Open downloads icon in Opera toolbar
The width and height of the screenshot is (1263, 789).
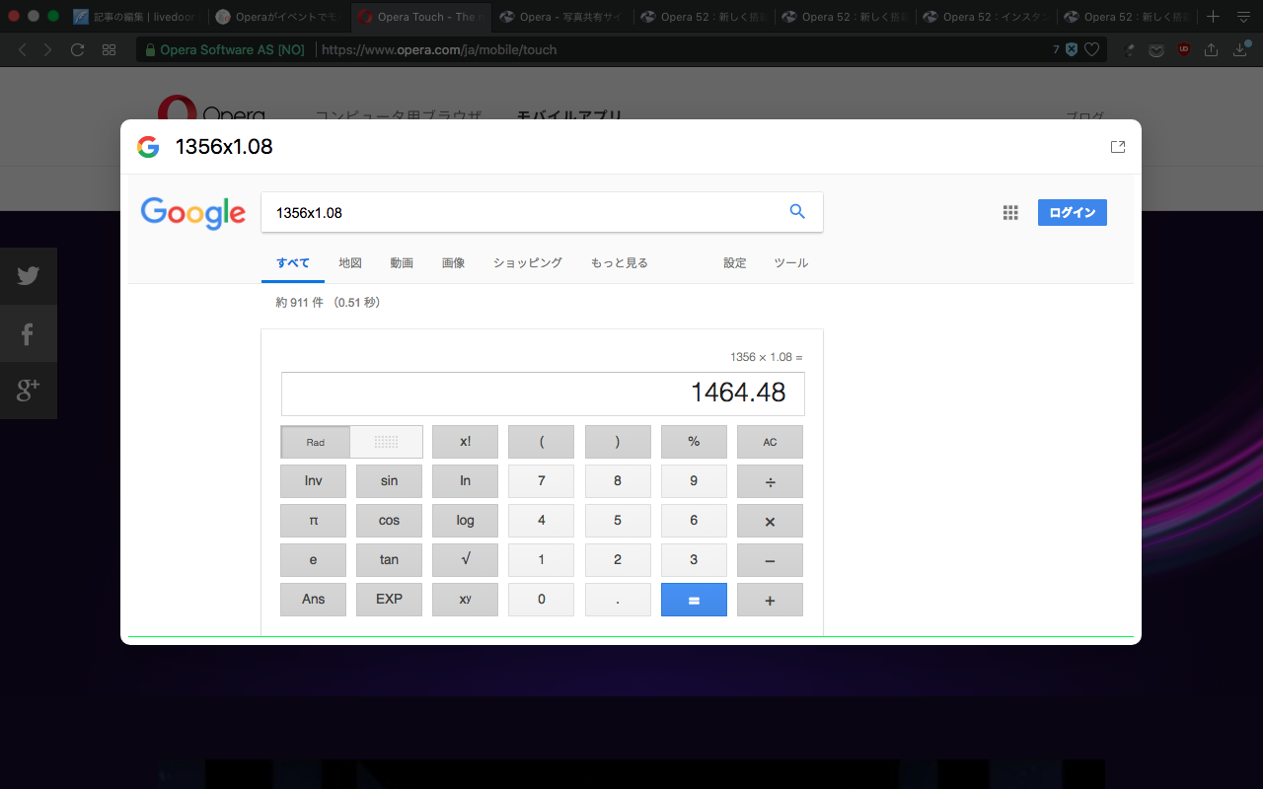pos(1241,49)
